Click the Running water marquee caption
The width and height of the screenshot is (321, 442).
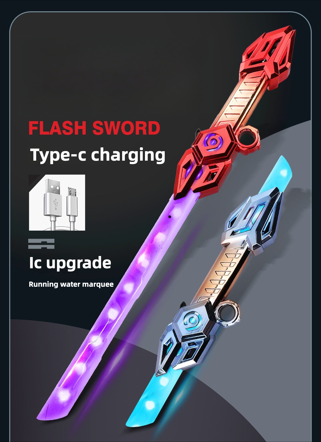(x=71, y=284)
